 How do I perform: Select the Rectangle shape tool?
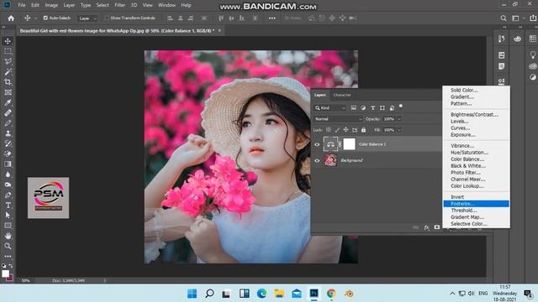coord(8,226)
